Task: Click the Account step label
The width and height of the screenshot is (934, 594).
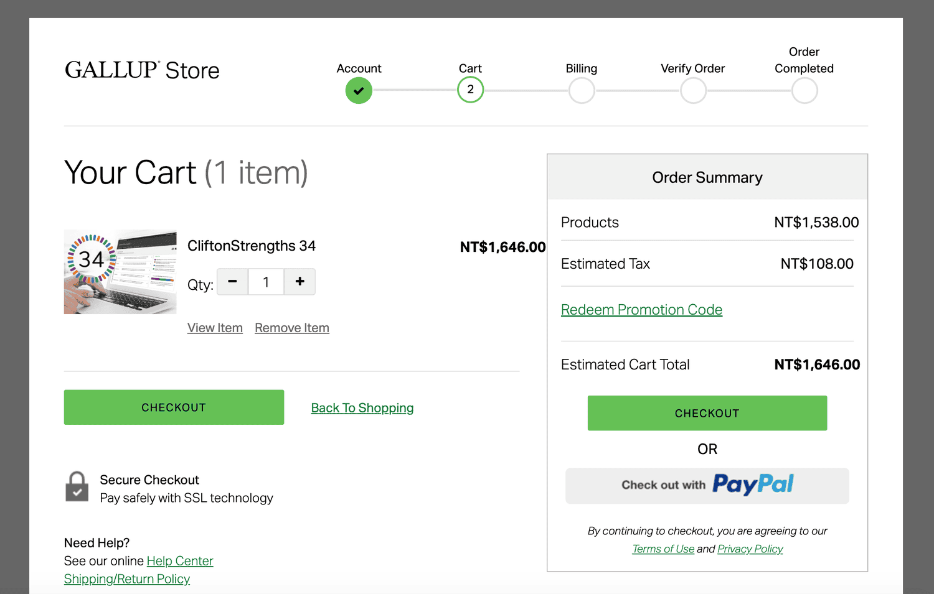Action: pyautogui.click(x=359, y=68)
